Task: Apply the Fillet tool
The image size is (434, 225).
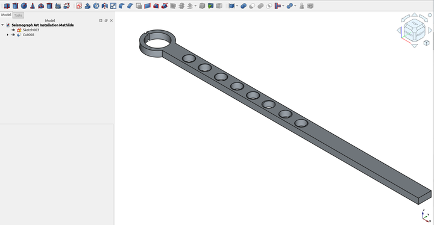Action: pyautogui.click(x=122, y=6)
